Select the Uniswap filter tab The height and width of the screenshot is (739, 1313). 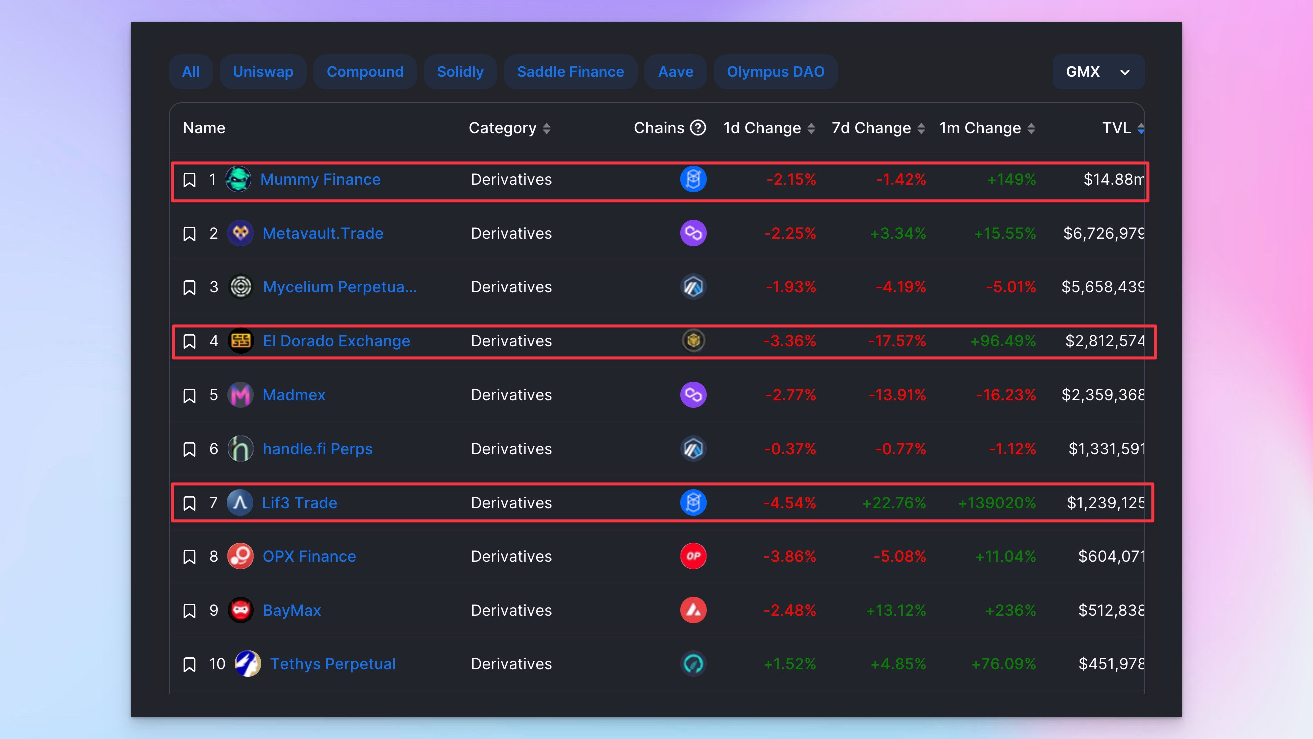(263, 72)
